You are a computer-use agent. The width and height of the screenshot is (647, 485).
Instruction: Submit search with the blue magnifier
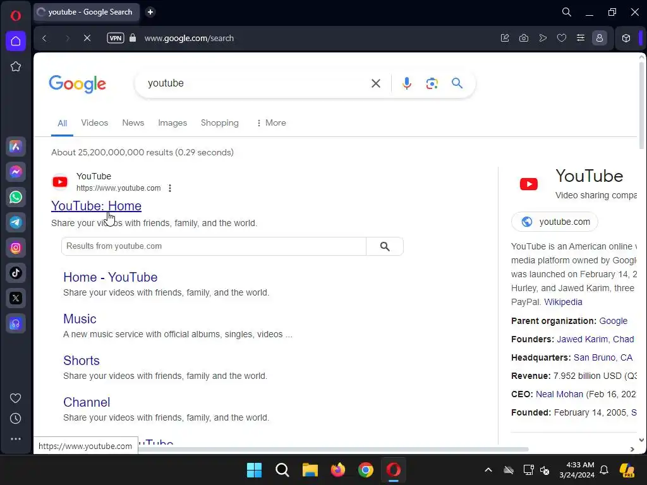tap(457, 83)
